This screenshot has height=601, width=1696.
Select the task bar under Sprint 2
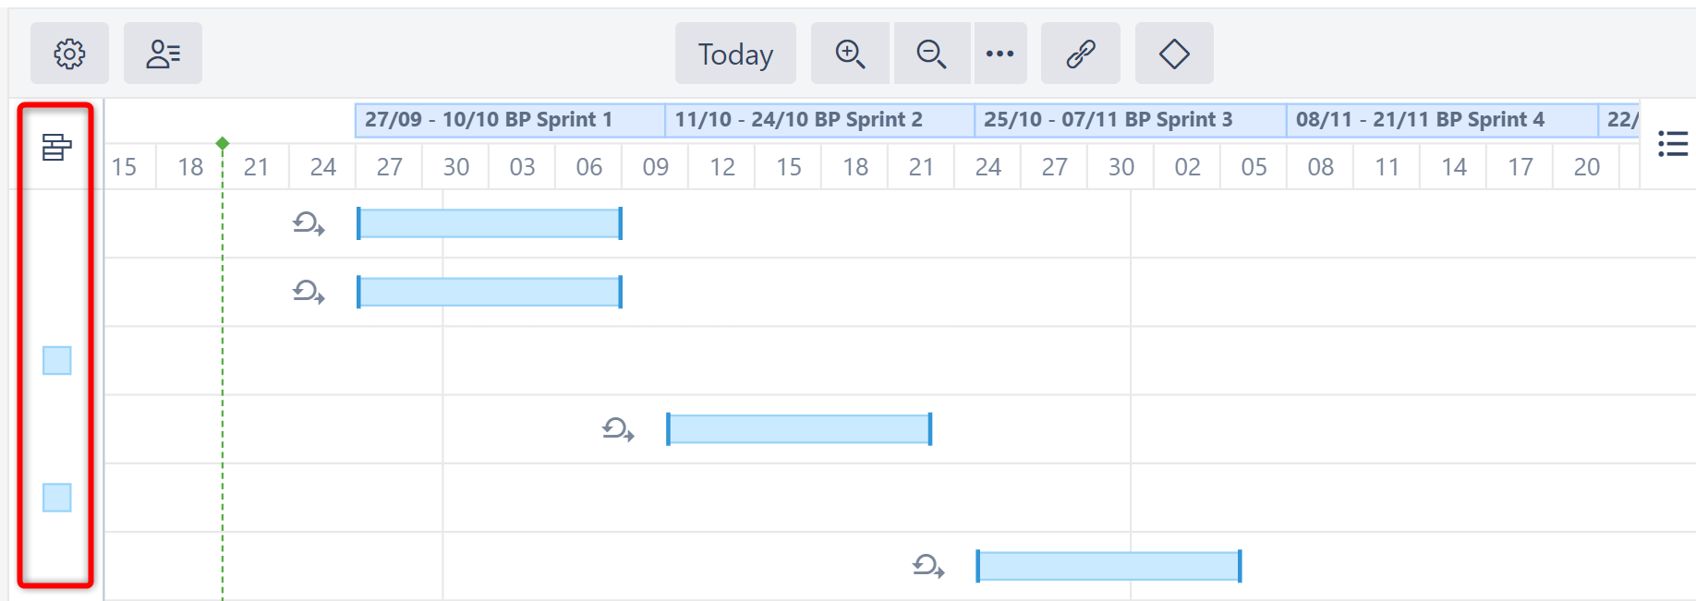(799, 429)
